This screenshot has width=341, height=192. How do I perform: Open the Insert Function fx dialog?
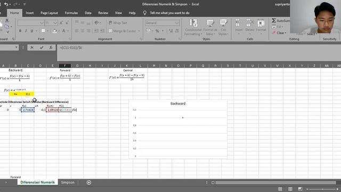(x=51, y=47)
